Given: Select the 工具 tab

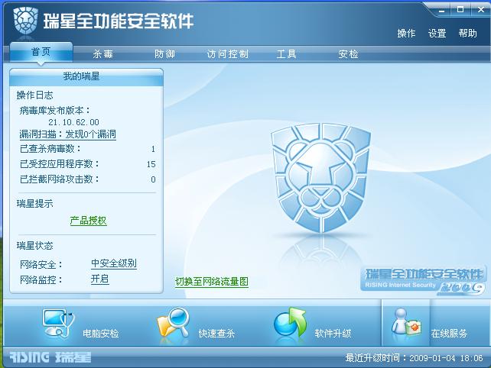Looking at the screenshot, I should [287, 54].
